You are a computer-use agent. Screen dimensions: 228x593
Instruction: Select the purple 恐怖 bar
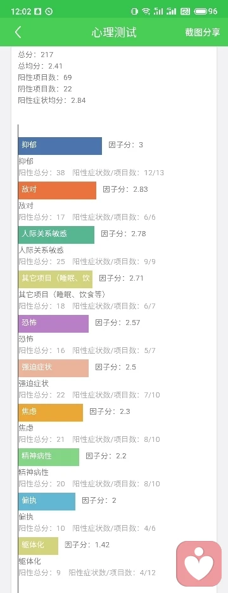[x=53, y=324]
